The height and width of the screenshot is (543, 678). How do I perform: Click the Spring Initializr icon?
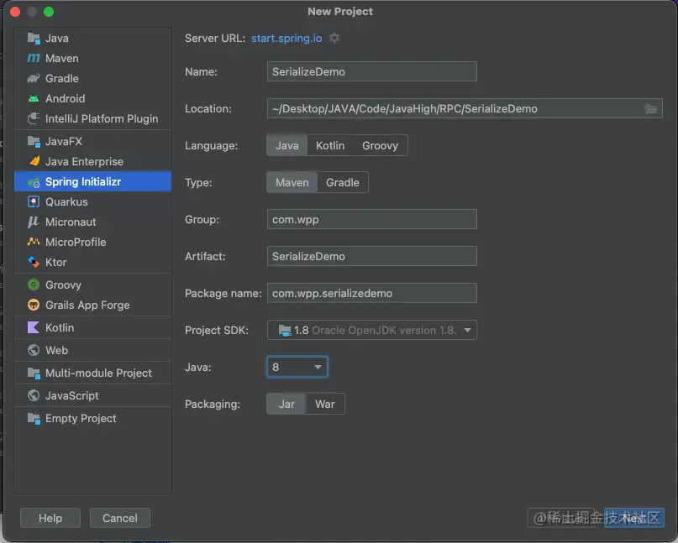click(x=34, y=182)
